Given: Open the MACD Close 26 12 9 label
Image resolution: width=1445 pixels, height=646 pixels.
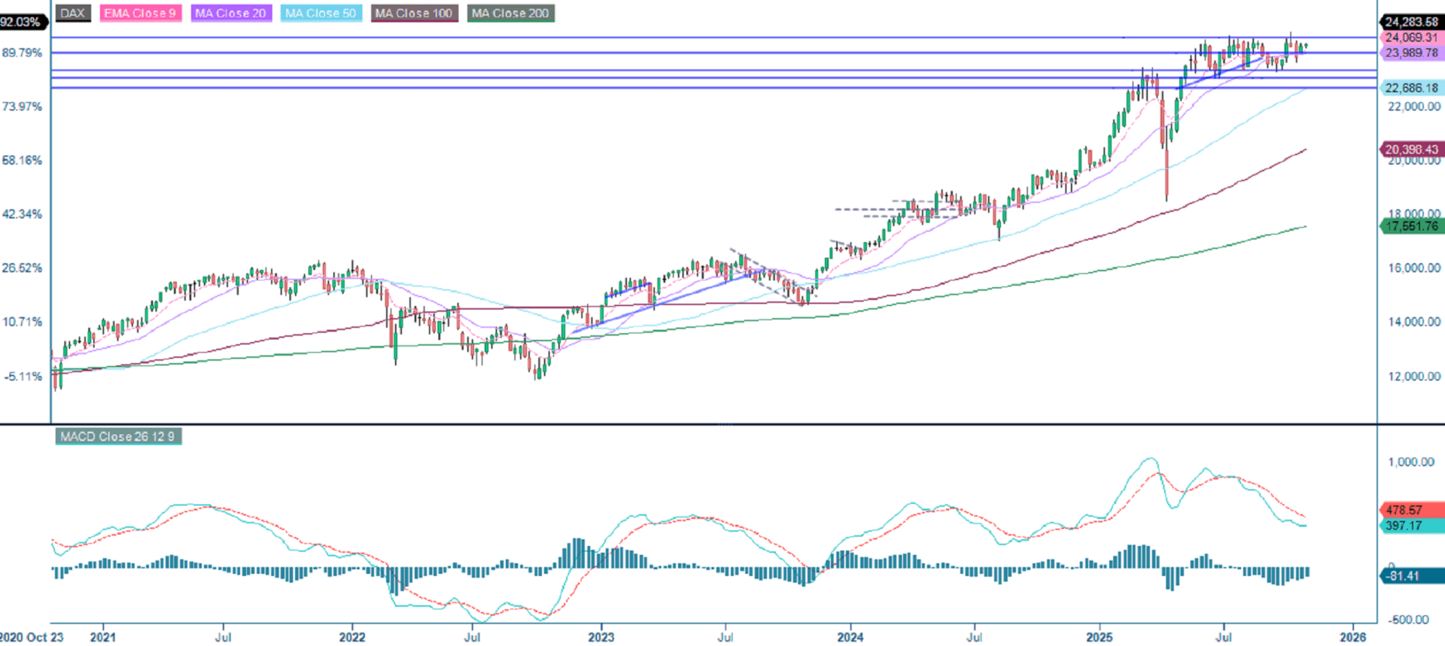Looking at the screenshot, I should click(118, 436).
